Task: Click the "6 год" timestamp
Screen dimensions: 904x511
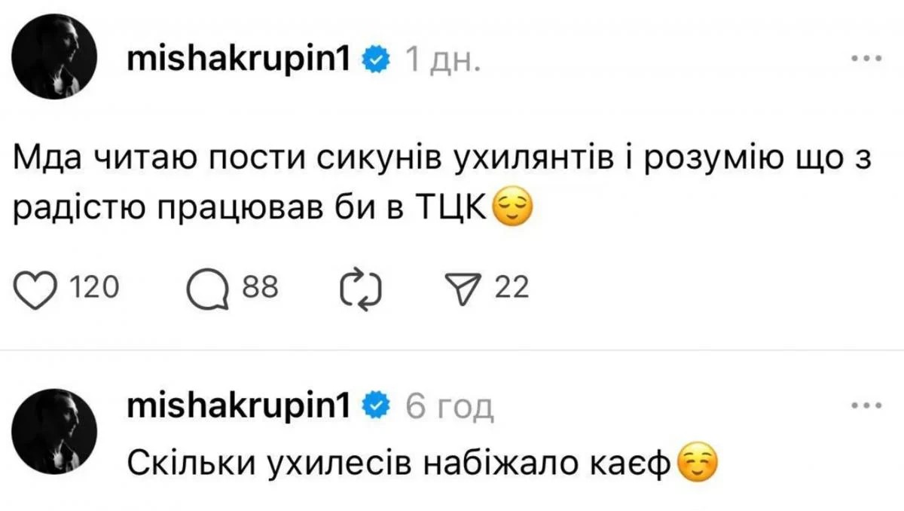Action: (x=449, y=408)
